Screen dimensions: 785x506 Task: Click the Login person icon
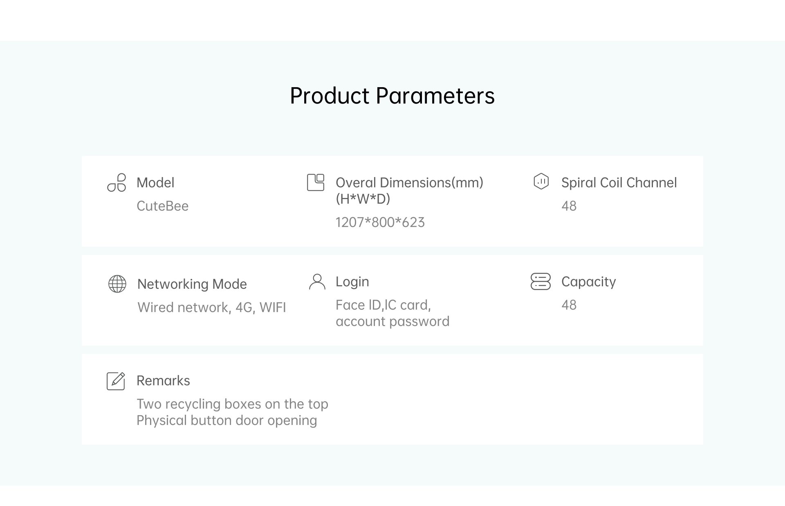[x=317, y=282]
